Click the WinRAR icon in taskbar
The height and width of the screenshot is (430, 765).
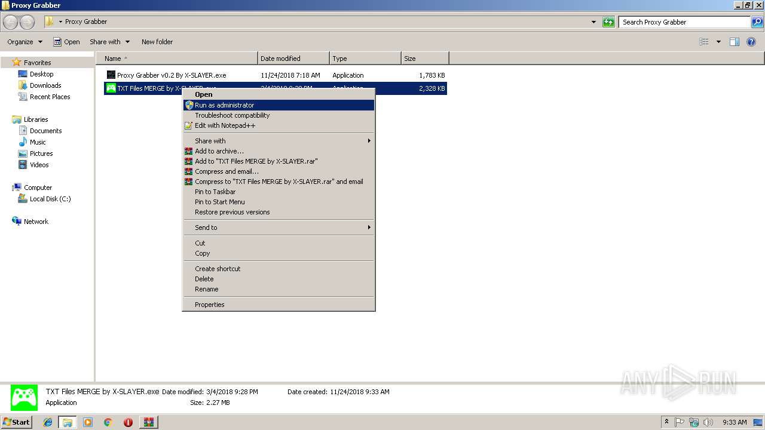coord(149,422)
